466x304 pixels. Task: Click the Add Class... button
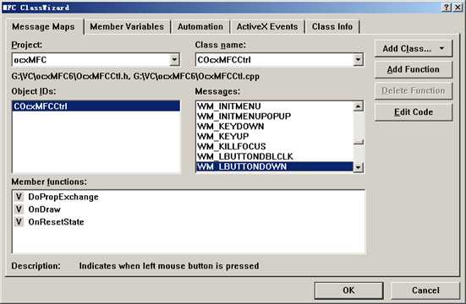pyautogui.click(x=414, y=48)
